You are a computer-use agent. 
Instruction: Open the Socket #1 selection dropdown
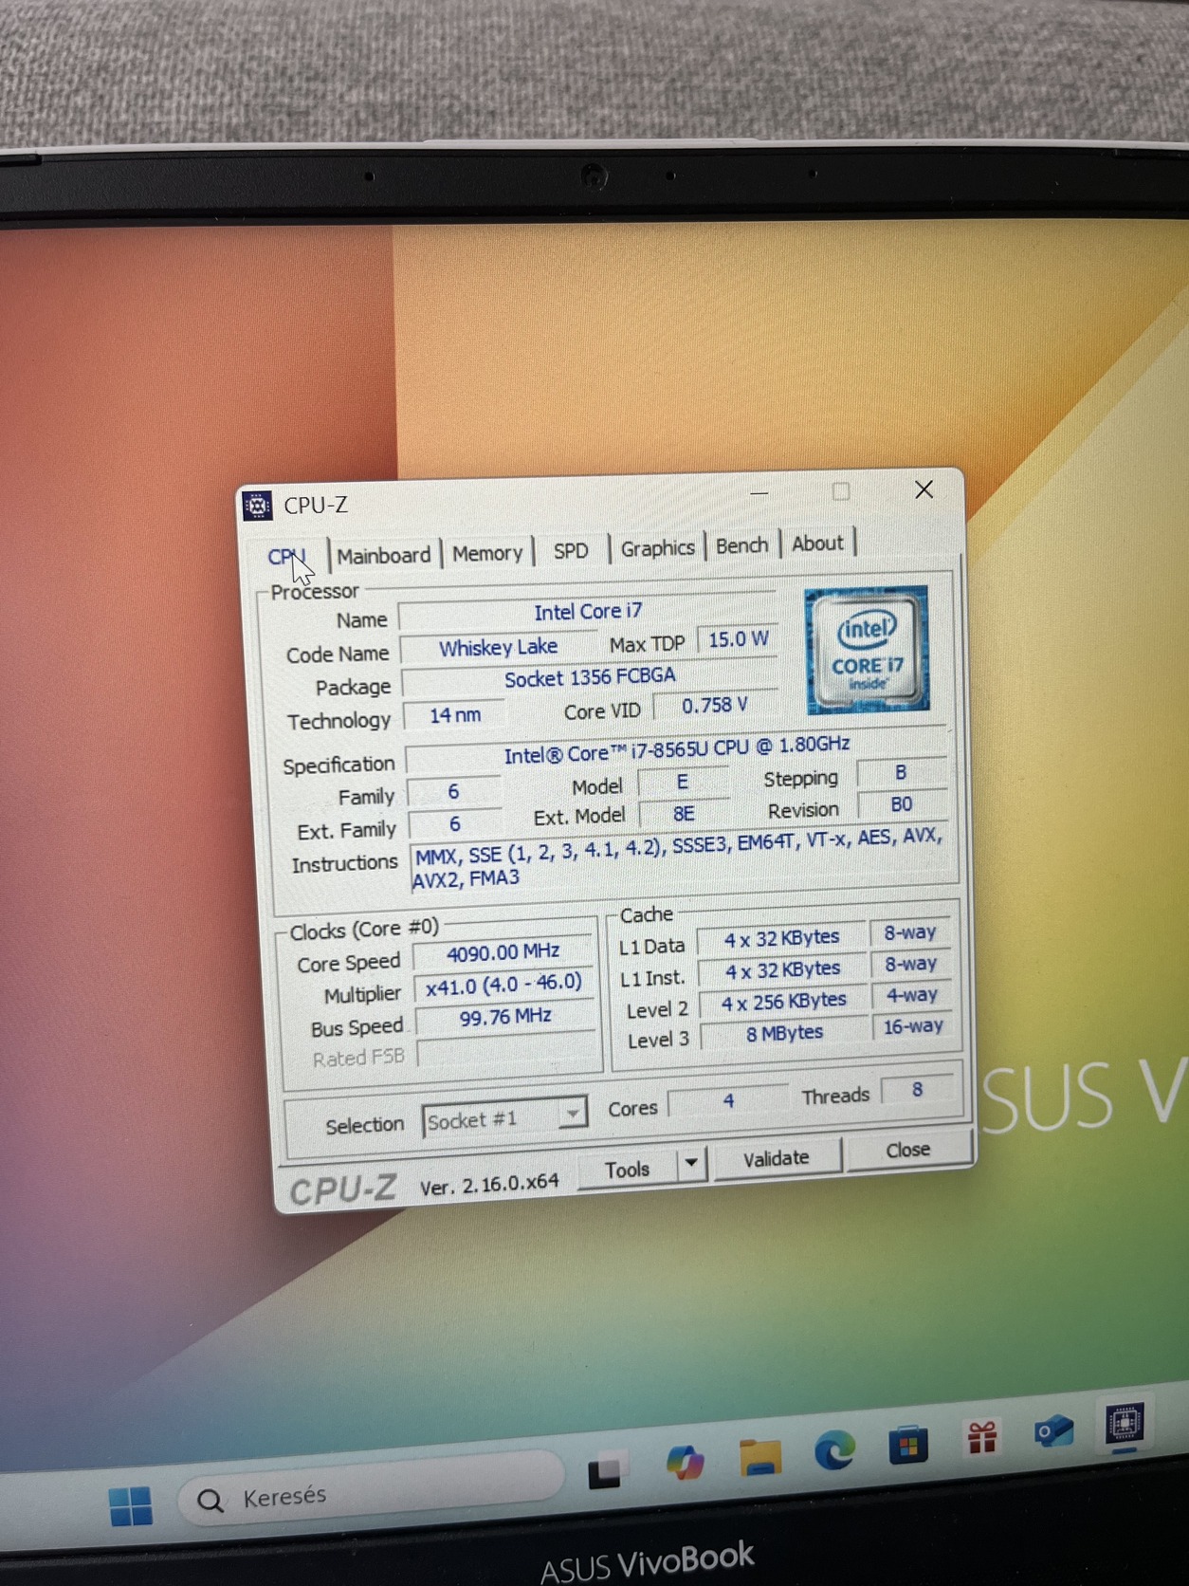click(x=503, y=1117)
